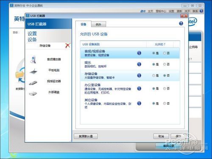Click the 外部硬盘 external drive icon
This screenshot has height=159, width=212.
(x=33, y=93)
